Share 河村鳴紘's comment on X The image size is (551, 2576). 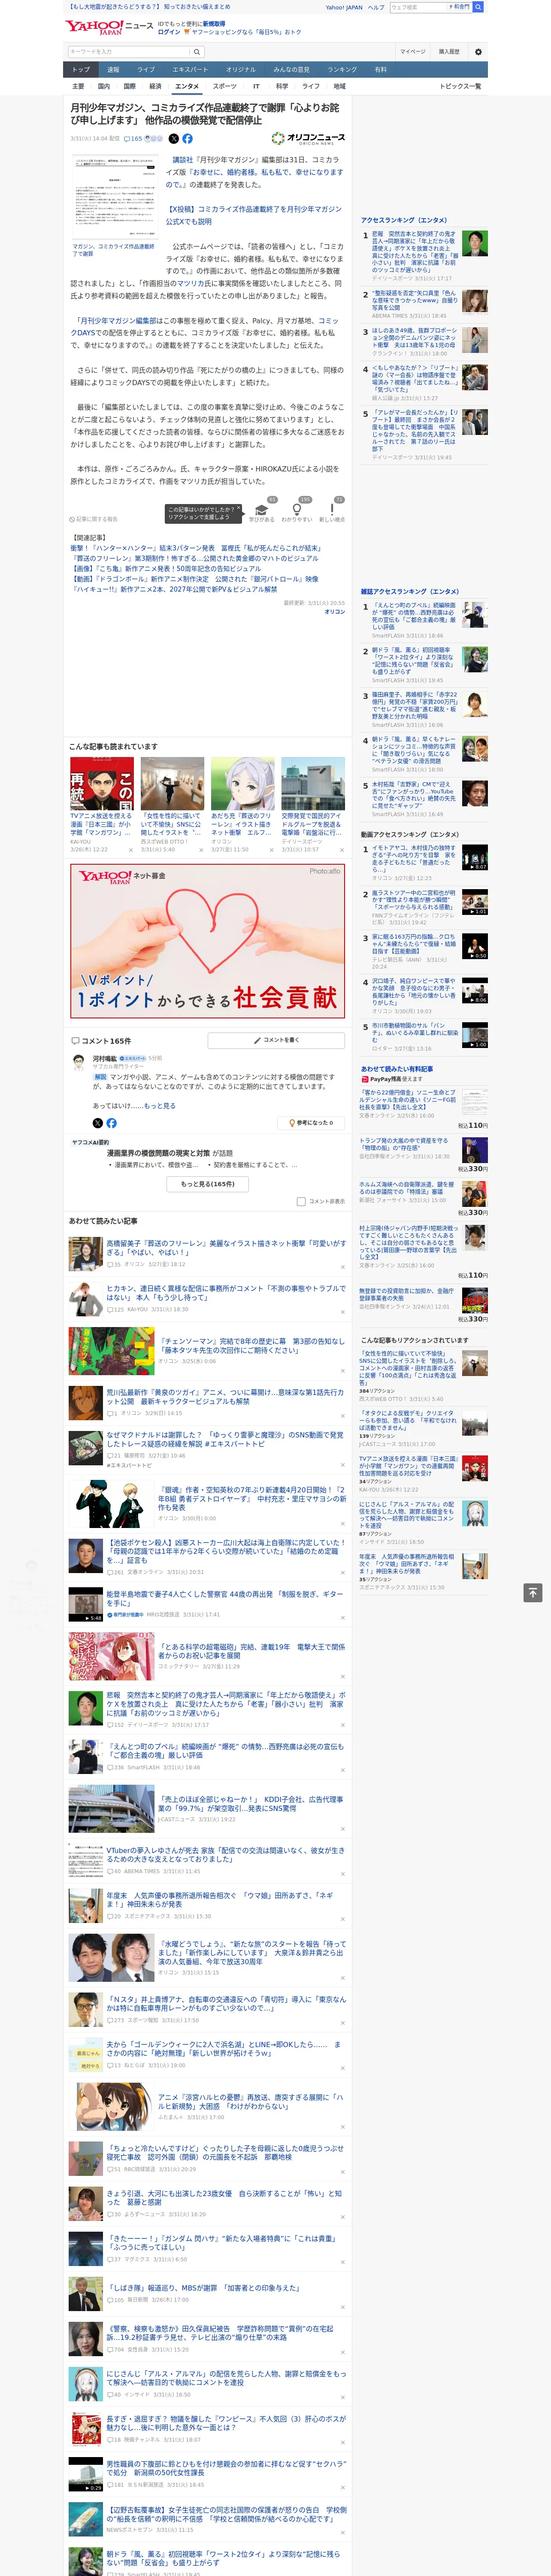pyautogui.click(x=98, y=1123)
